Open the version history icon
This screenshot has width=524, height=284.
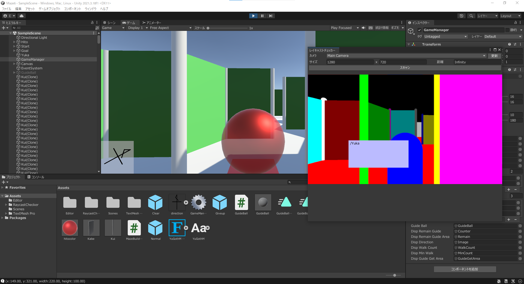(x=462, y=16)
